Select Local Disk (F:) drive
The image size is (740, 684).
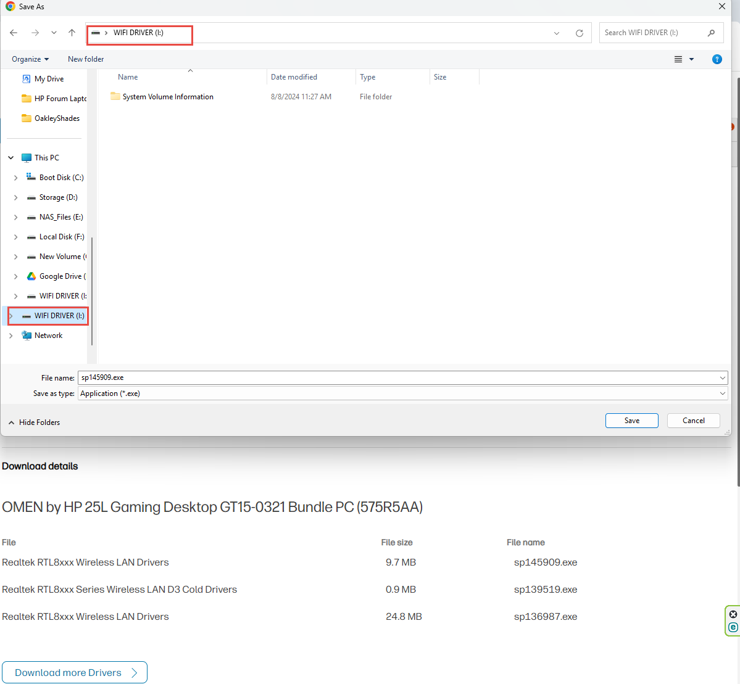(56, 237)
